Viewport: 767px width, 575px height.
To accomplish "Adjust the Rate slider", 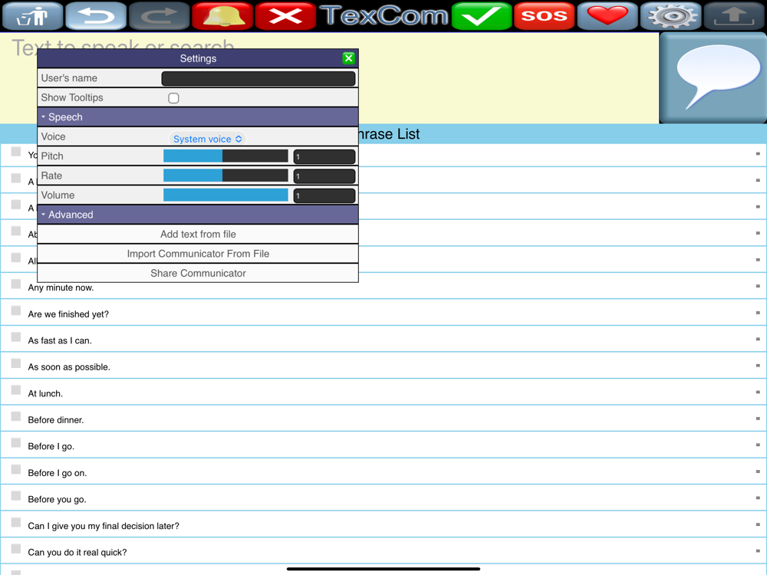I will 225,176.
